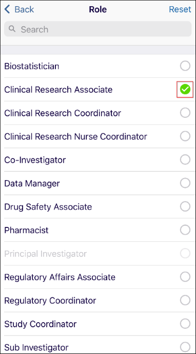The image size is (196, 354).
Task: Tap the Data Manager role label
Action: tap(32, 184)
